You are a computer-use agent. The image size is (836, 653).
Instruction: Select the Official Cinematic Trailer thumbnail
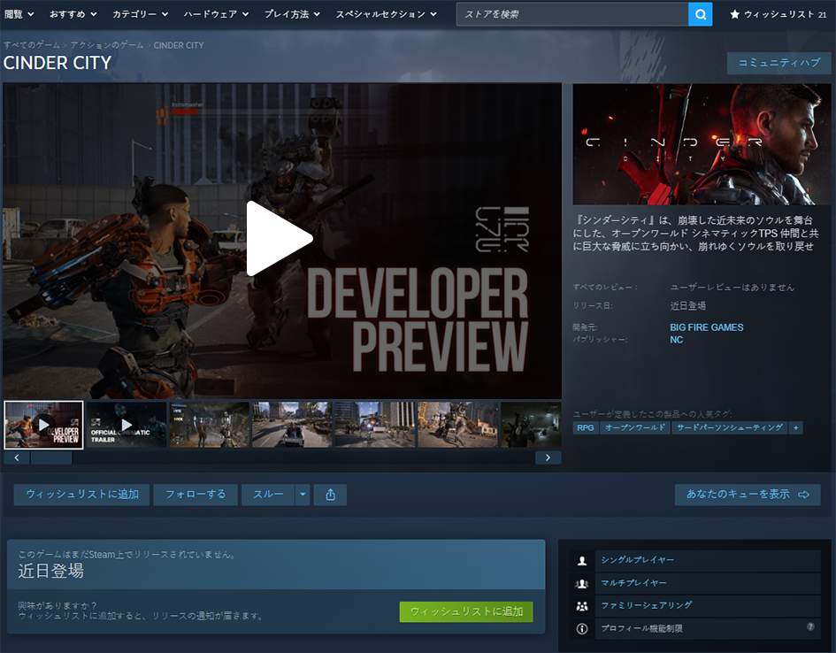point(127,425)
